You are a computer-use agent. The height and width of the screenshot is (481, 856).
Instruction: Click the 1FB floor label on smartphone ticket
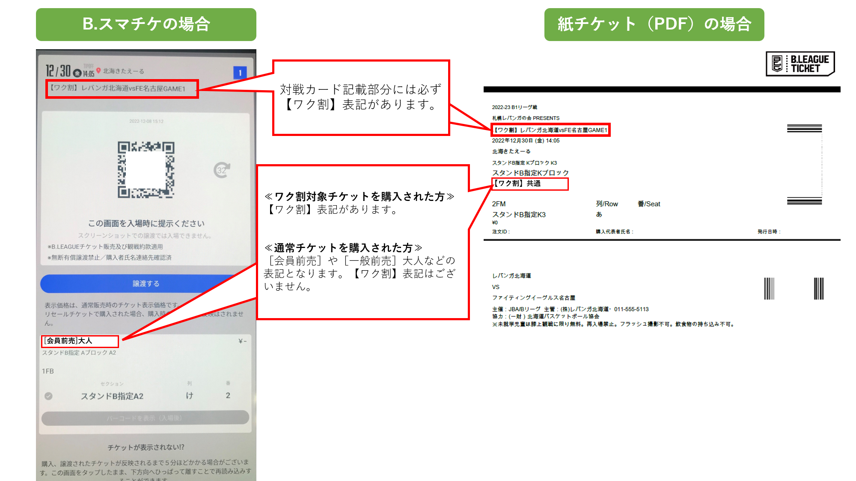tap(48, 371)
